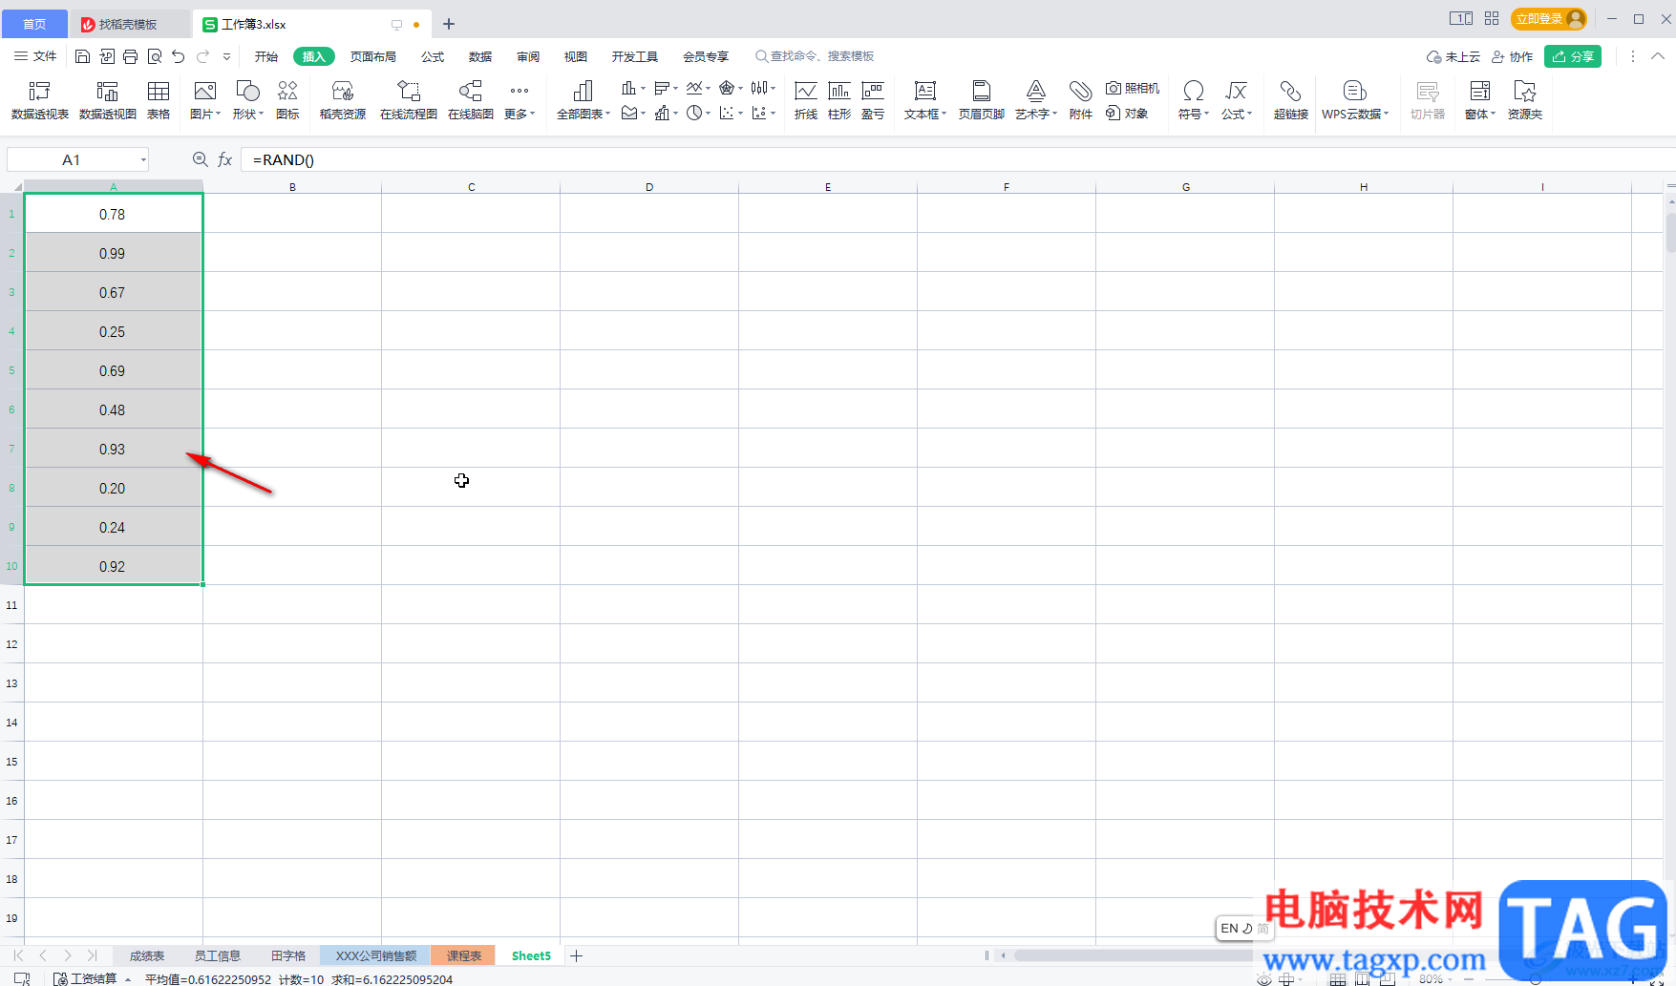Image resolution: width=1676 pixels, height=986 pixels.
Task: Switch to the 审阅 ribbon tab
Action: pyautogui.click(x=528, y=56)
